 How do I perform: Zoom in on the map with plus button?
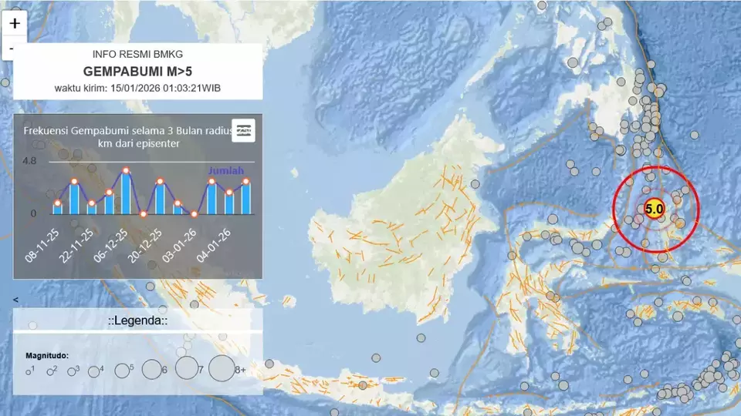pyautogui.click(x=14, y=23)
